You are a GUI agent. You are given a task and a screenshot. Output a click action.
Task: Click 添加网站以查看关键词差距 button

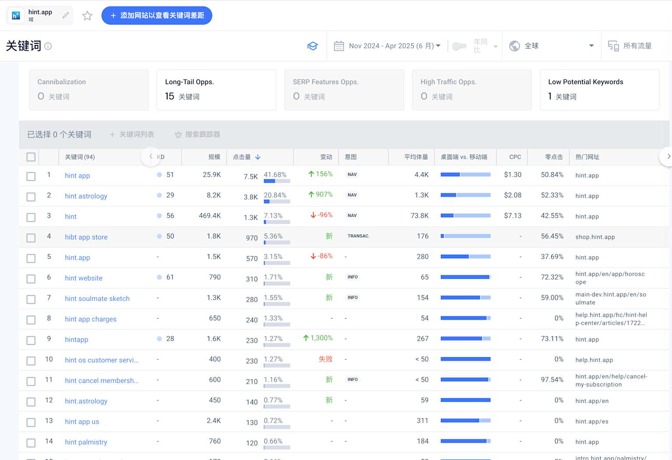pyautogui.click(x=157, y=16)
